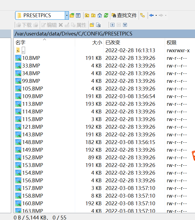Click the directory tree toggle icon
The height and width of the screenshot is (220, 195).
point(142,16)
